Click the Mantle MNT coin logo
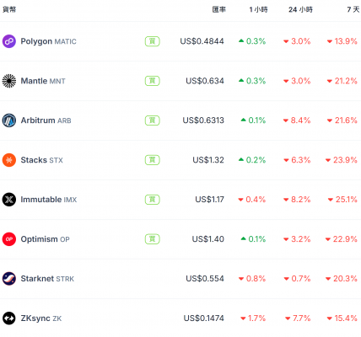Image resolution: width=361 pixels, height=337 pixels. (x=9, y=81)
